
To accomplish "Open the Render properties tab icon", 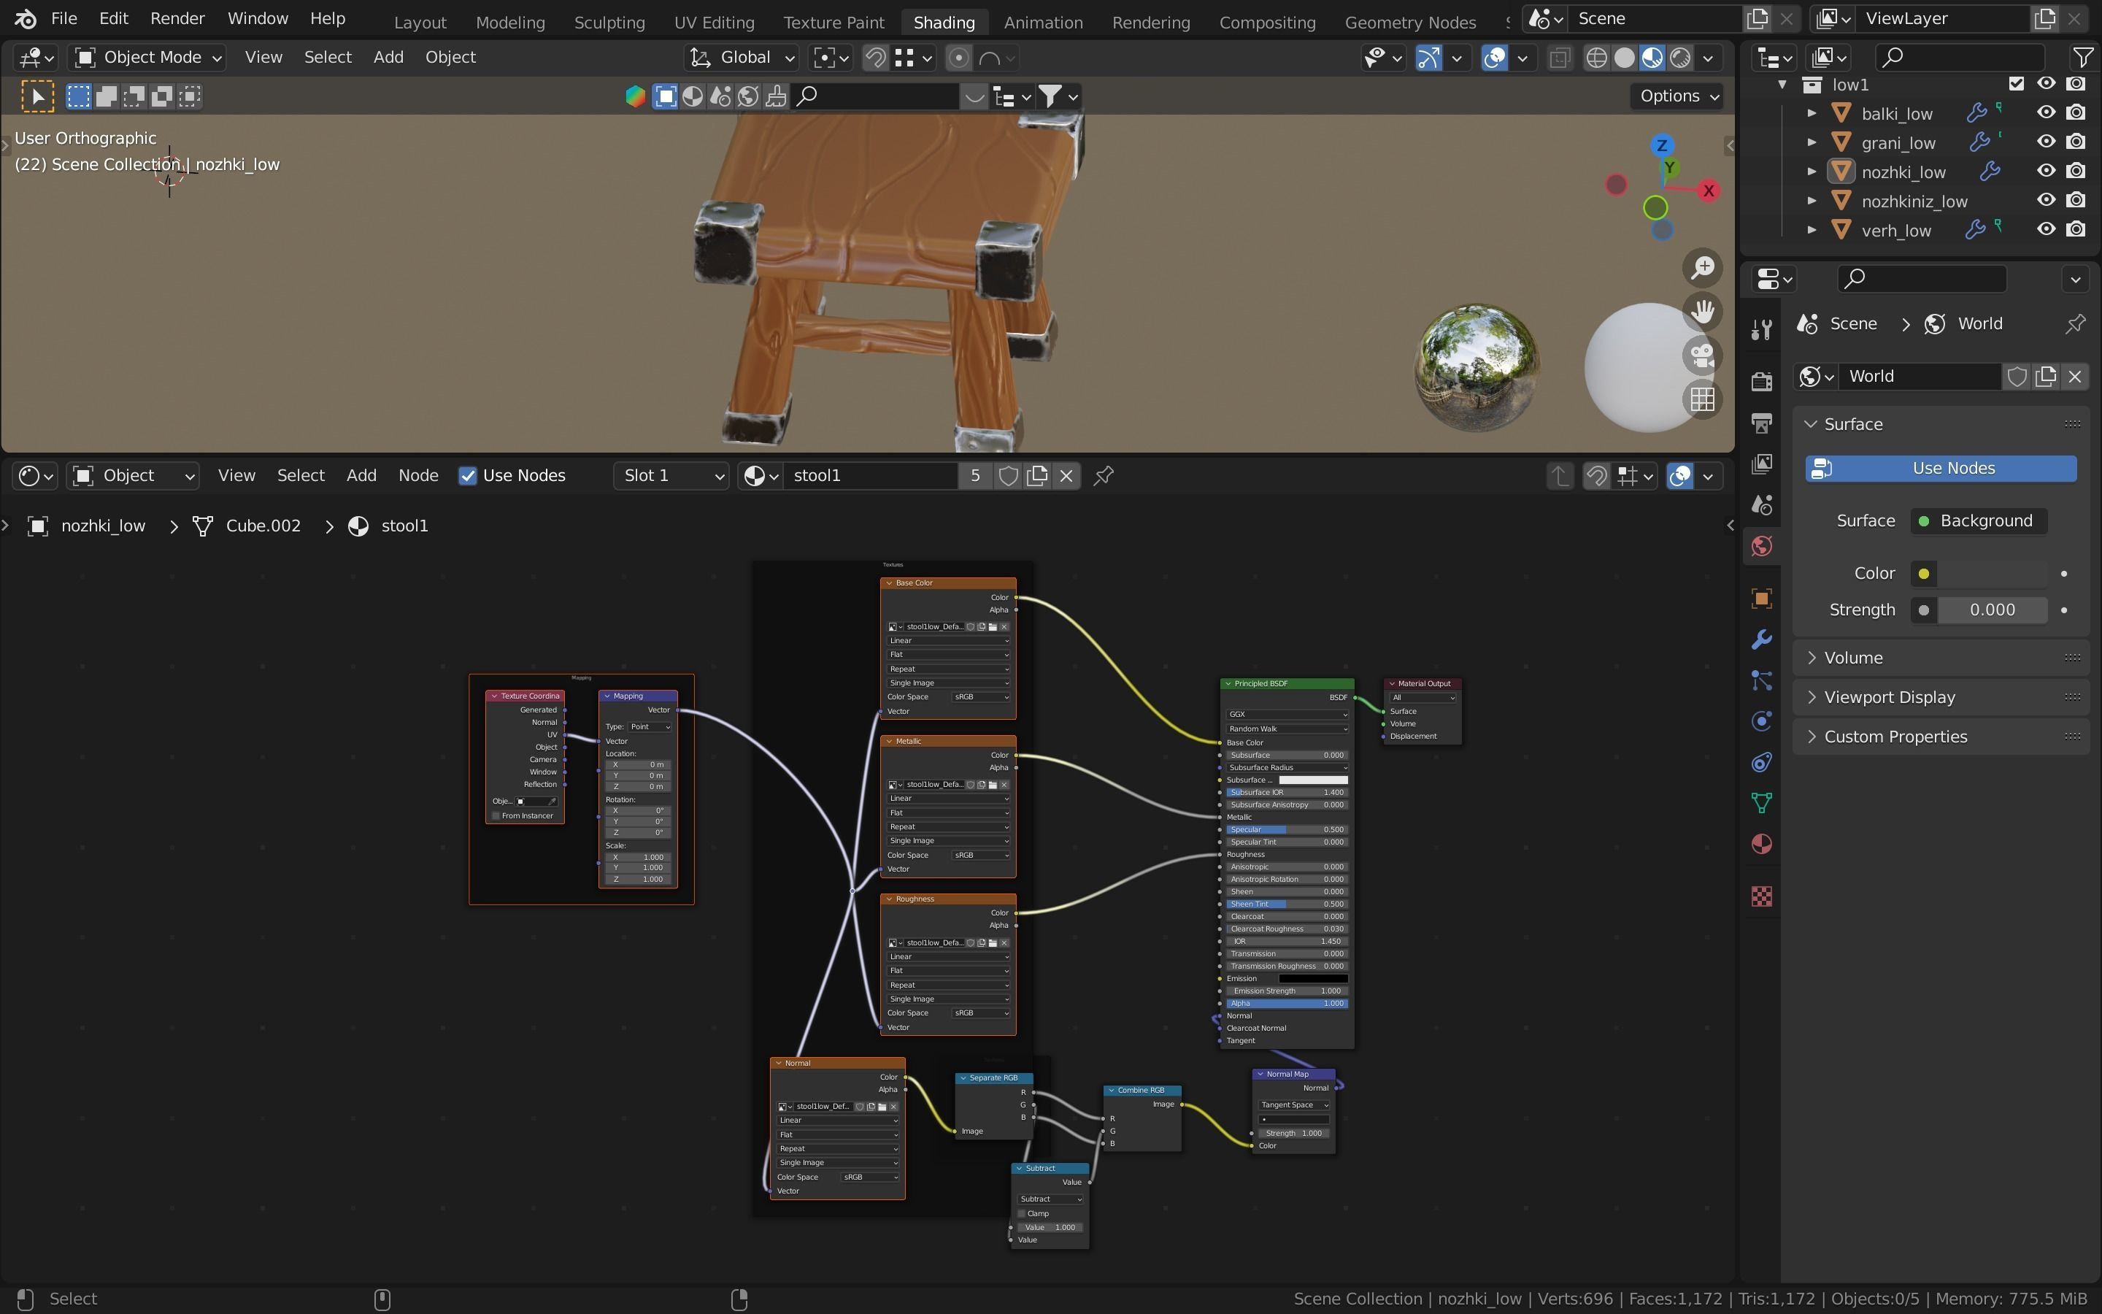I will [1761, 382].
